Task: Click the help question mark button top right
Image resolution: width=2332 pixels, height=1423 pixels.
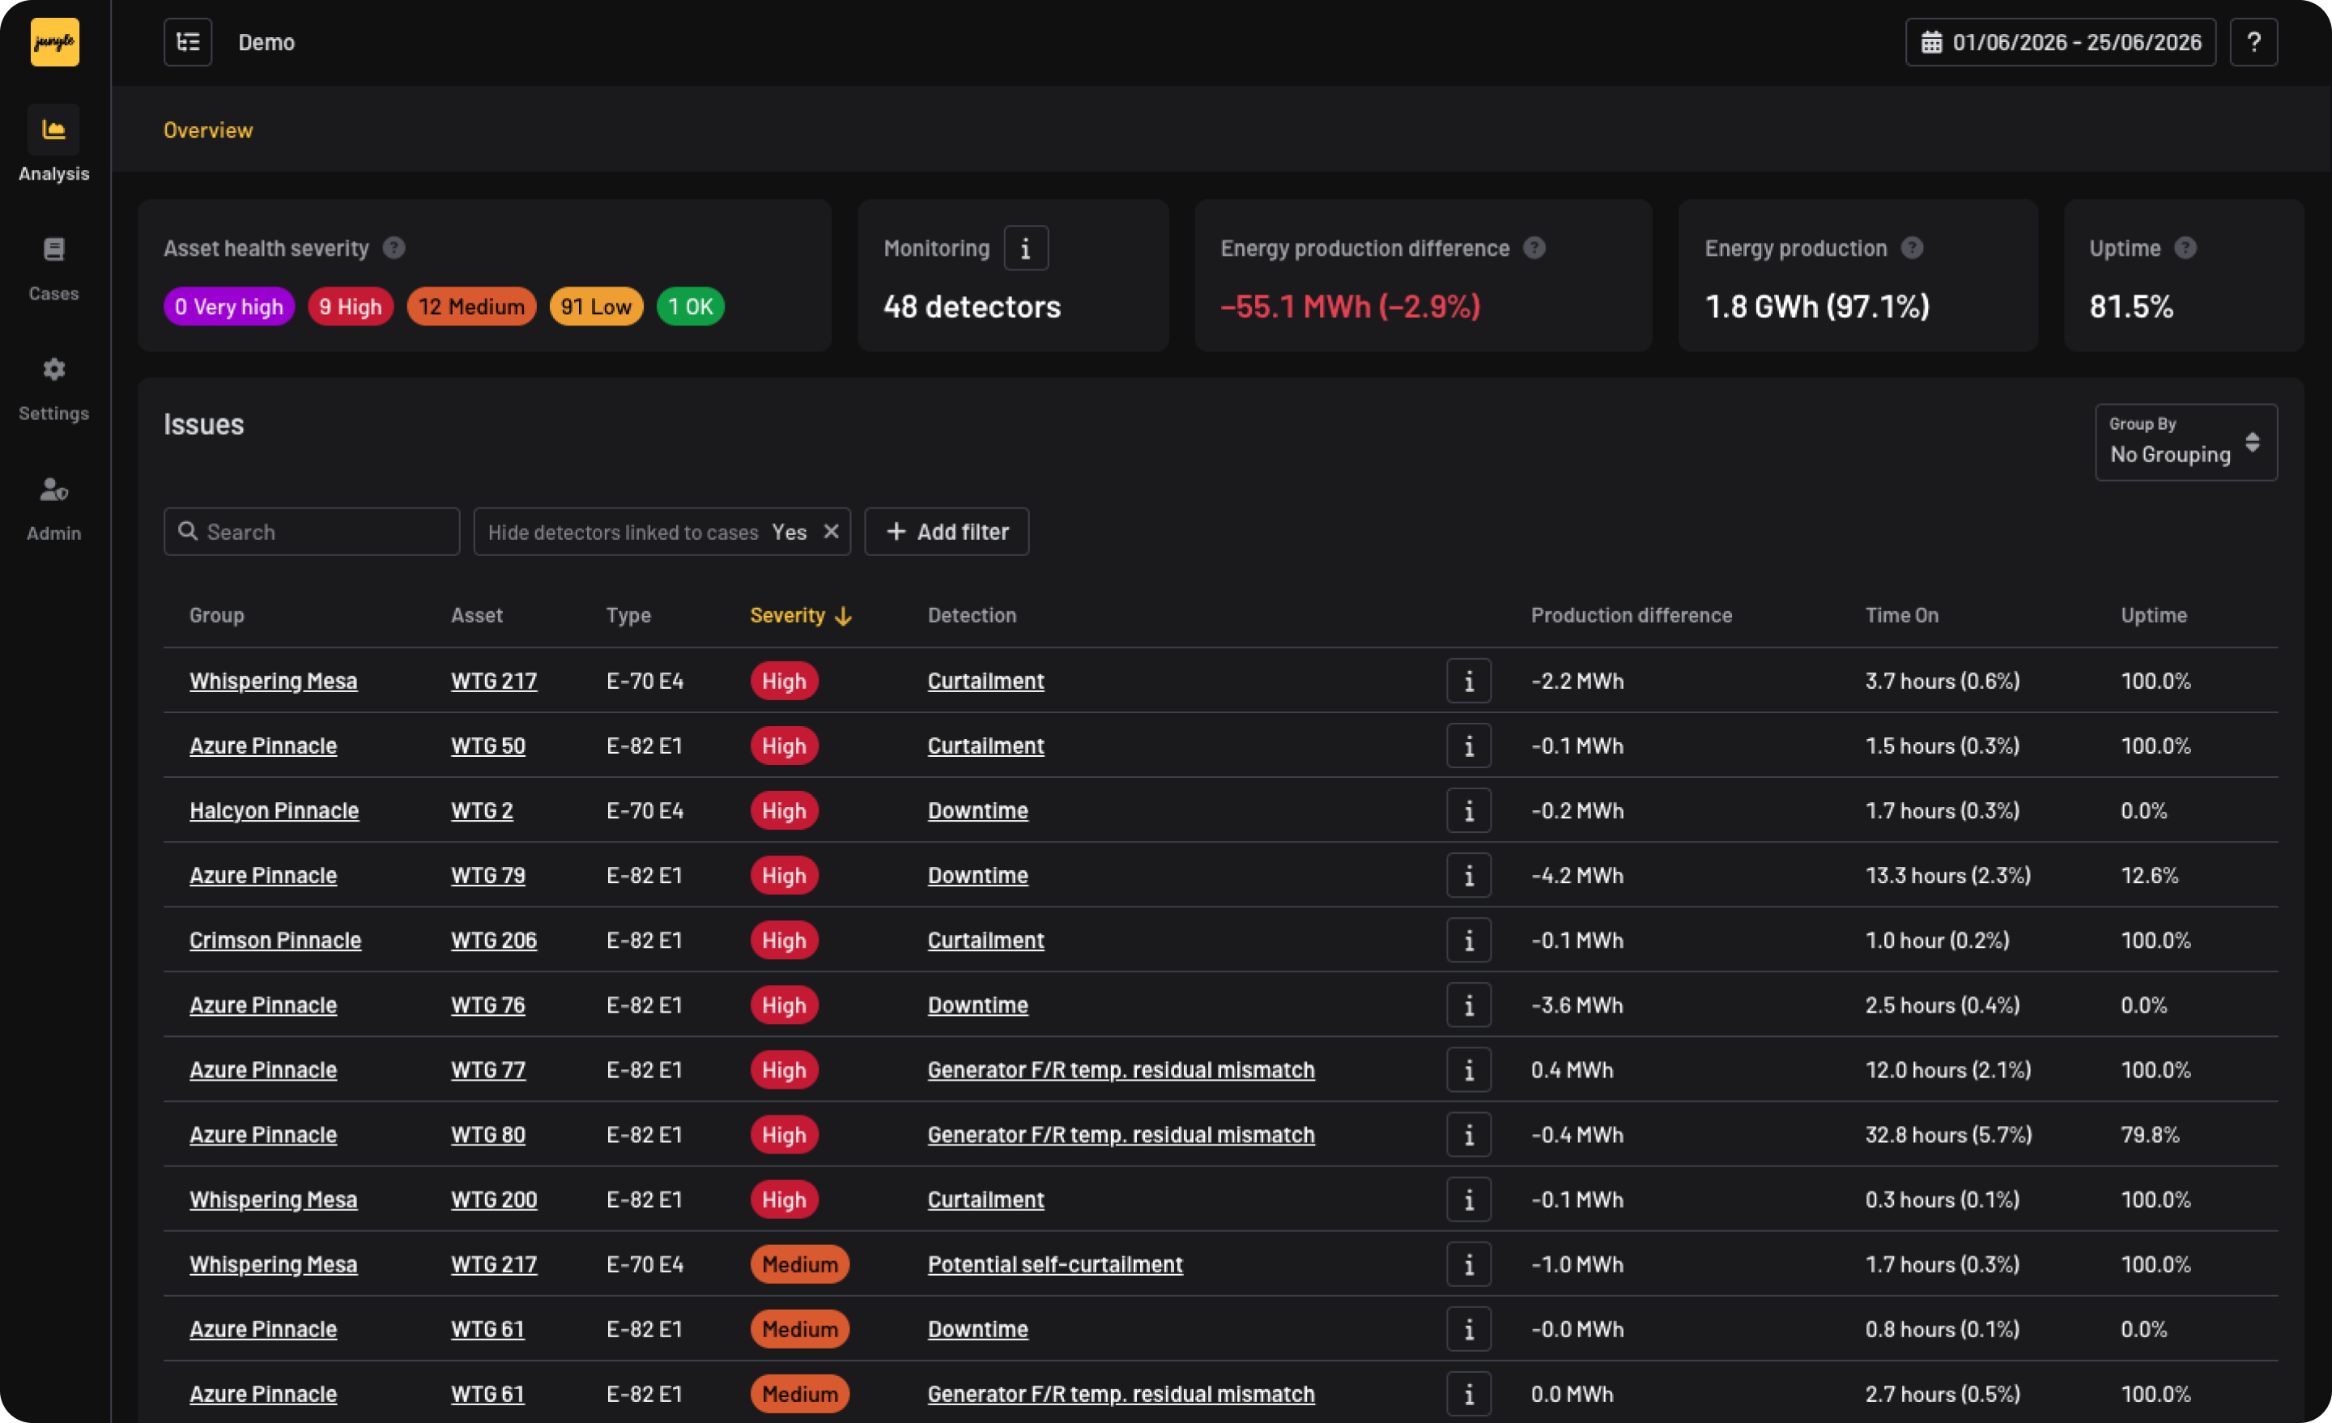Action: 2253,43
